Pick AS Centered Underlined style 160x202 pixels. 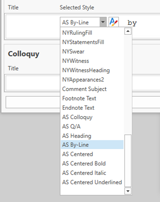[x=92, y=182]
